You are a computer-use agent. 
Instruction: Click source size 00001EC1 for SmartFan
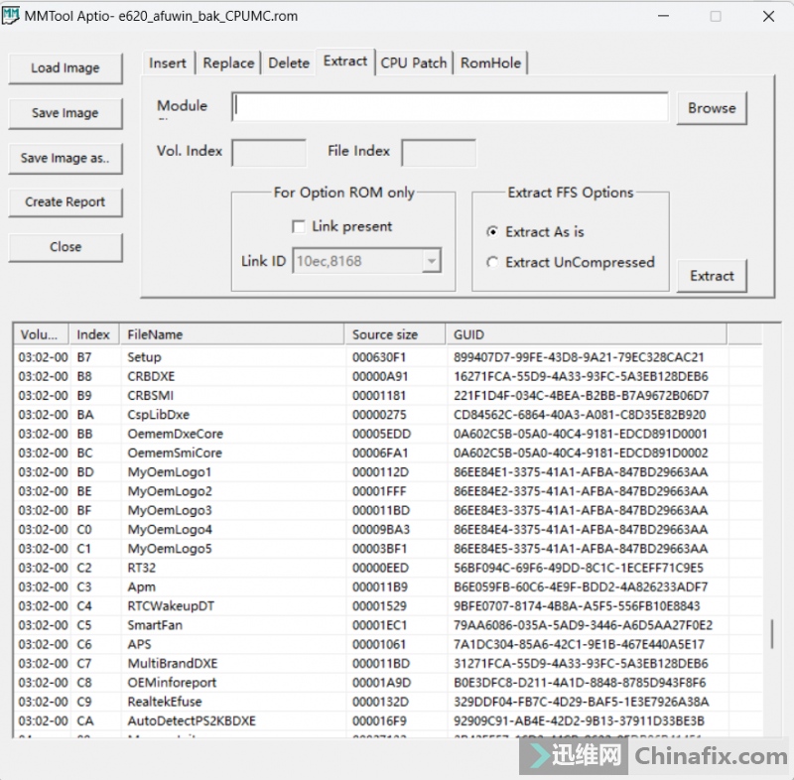[x=380, y=625]
